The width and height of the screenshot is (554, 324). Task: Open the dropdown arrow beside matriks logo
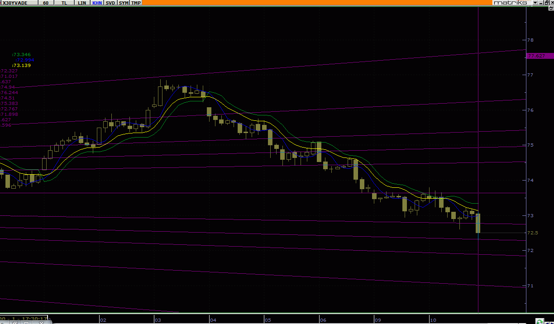coord(535,3)
